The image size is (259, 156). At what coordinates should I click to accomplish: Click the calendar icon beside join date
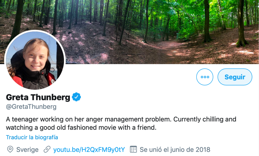coord(133,149)
